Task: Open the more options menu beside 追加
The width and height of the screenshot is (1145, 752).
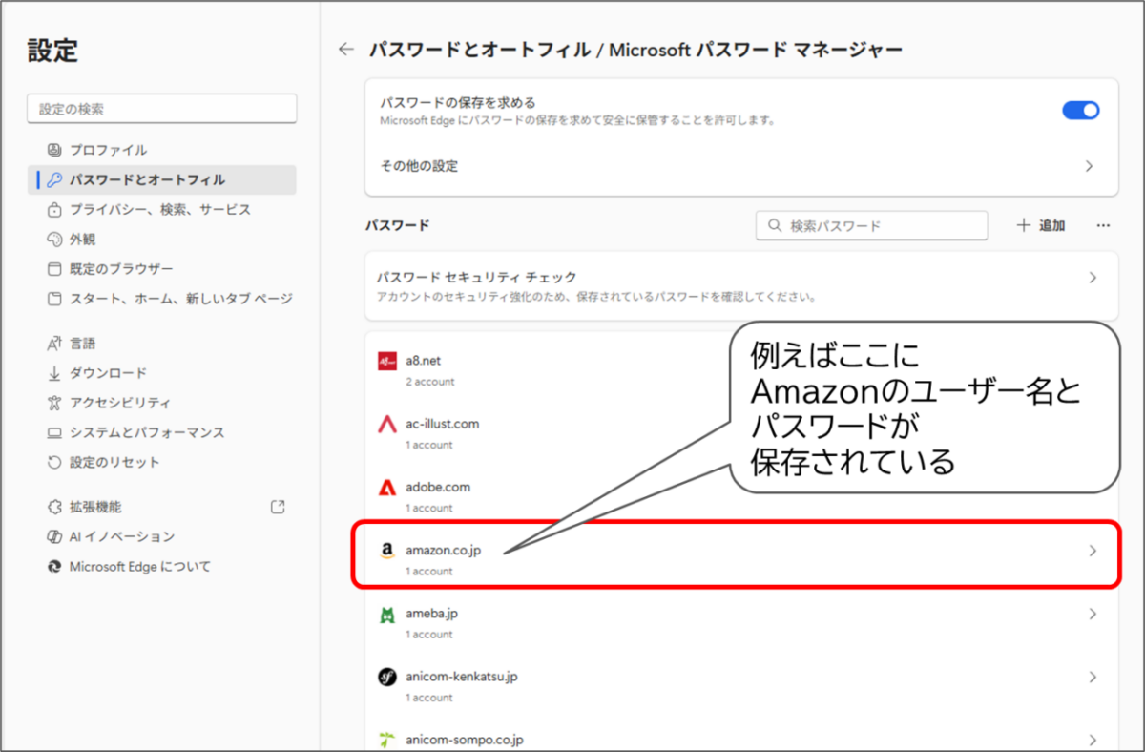Action: pyautogui.click(x=1103, y=225)
